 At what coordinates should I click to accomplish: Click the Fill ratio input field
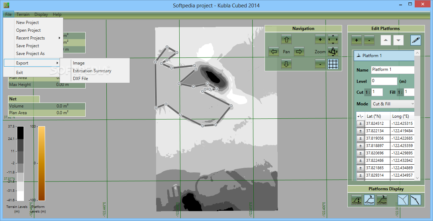click(409, 92)
